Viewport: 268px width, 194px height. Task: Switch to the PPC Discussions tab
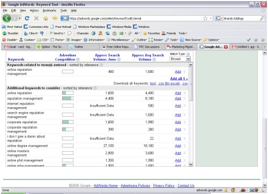tap(149, 47)
